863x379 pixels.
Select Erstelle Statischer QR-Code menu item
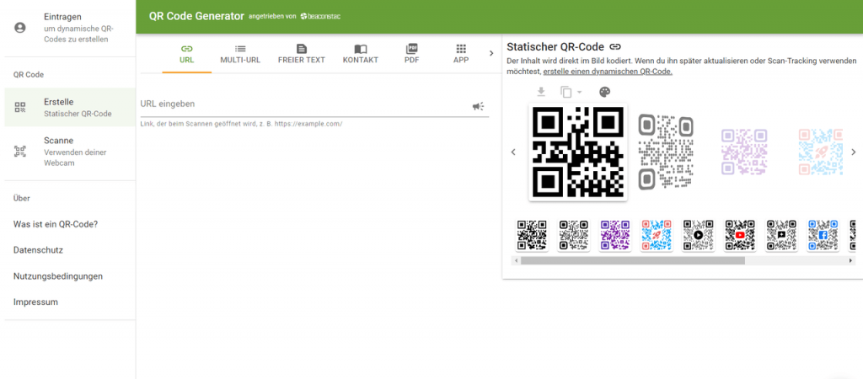click(70, 107)
